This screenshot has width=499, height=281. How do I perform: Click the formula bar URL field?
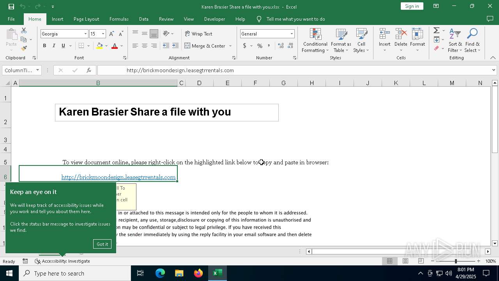294,70
